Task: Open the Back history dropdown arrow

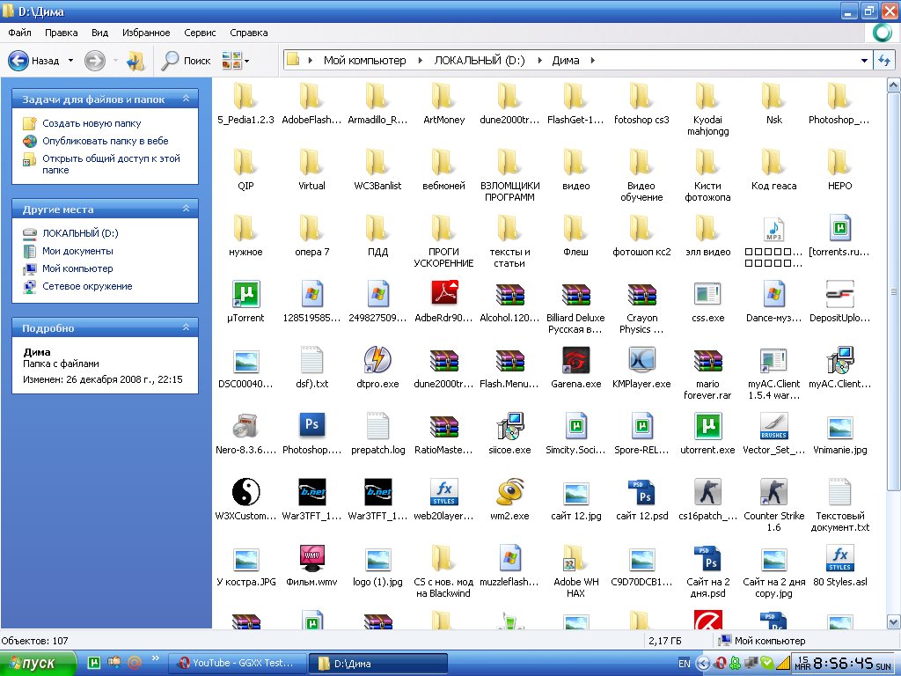Action: 70,61
